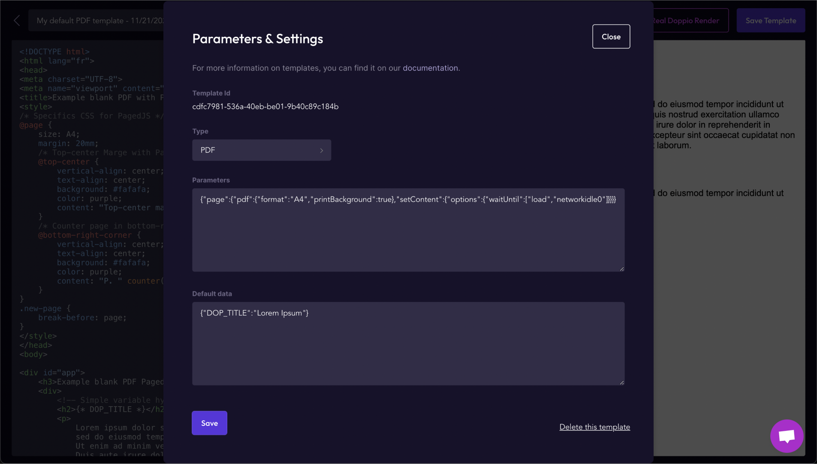Screen dimensions: 817x464
Task: Edit the Default data Lorem Ipsum JSON
Action: click(x=407, y=343)
